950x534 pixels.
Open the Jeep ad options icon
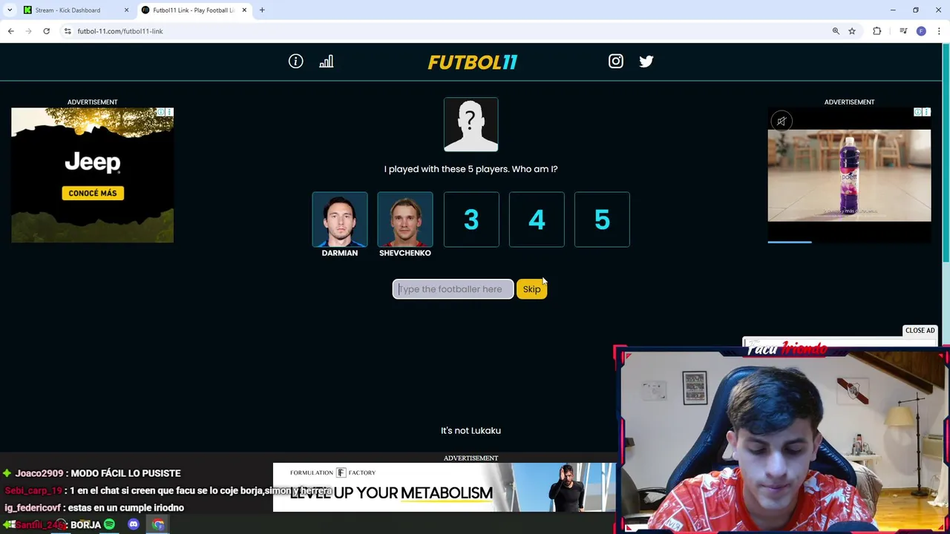coord(169,112)
